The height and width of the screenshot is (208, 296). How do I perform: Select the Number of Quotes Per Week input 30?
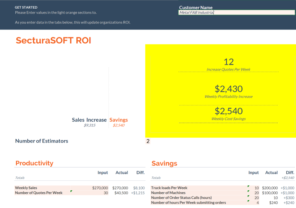106,193
